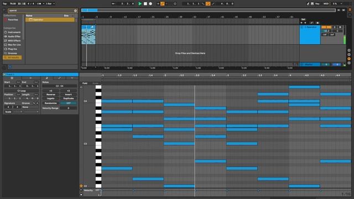The width and height of the screenshot is (354, 199).
Task: Open the Audio Effects category
Action: (x=13, y=36)
